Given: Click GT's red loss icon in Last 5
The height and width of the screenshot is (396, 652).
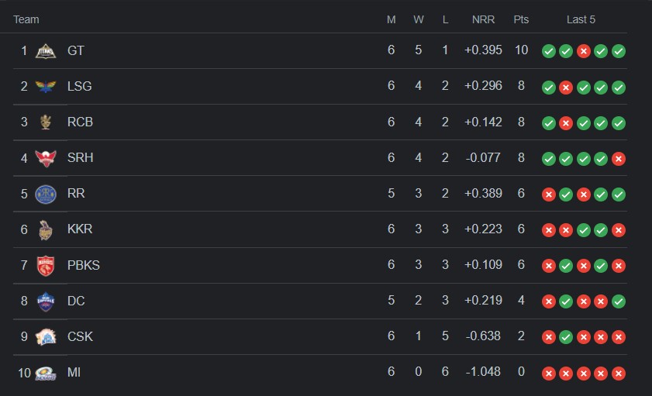Looking at the screenshot, I should pos(584,51).
